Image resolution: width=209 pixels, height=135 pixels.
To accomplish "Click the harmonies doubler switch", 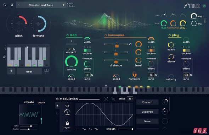I will [x=151, y=50].
